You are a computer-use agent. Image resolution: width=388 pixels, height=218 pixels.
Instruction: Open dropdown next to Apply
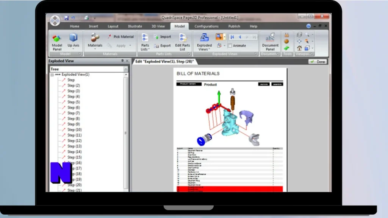[130, 45]
